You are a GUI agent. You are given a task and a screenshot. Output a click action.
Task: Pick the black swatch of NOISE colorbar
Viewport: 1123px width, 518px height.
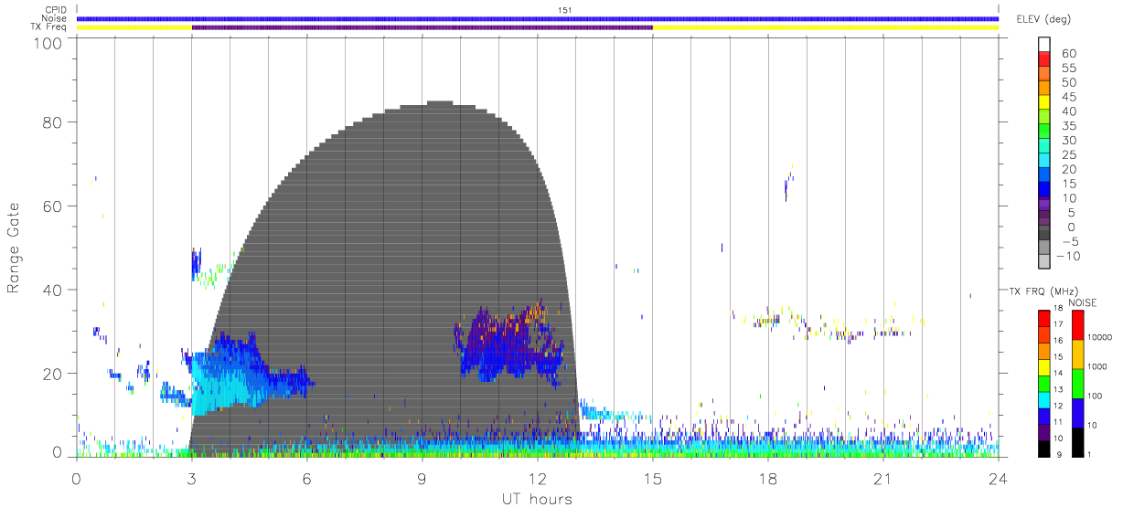point(1076,440)
